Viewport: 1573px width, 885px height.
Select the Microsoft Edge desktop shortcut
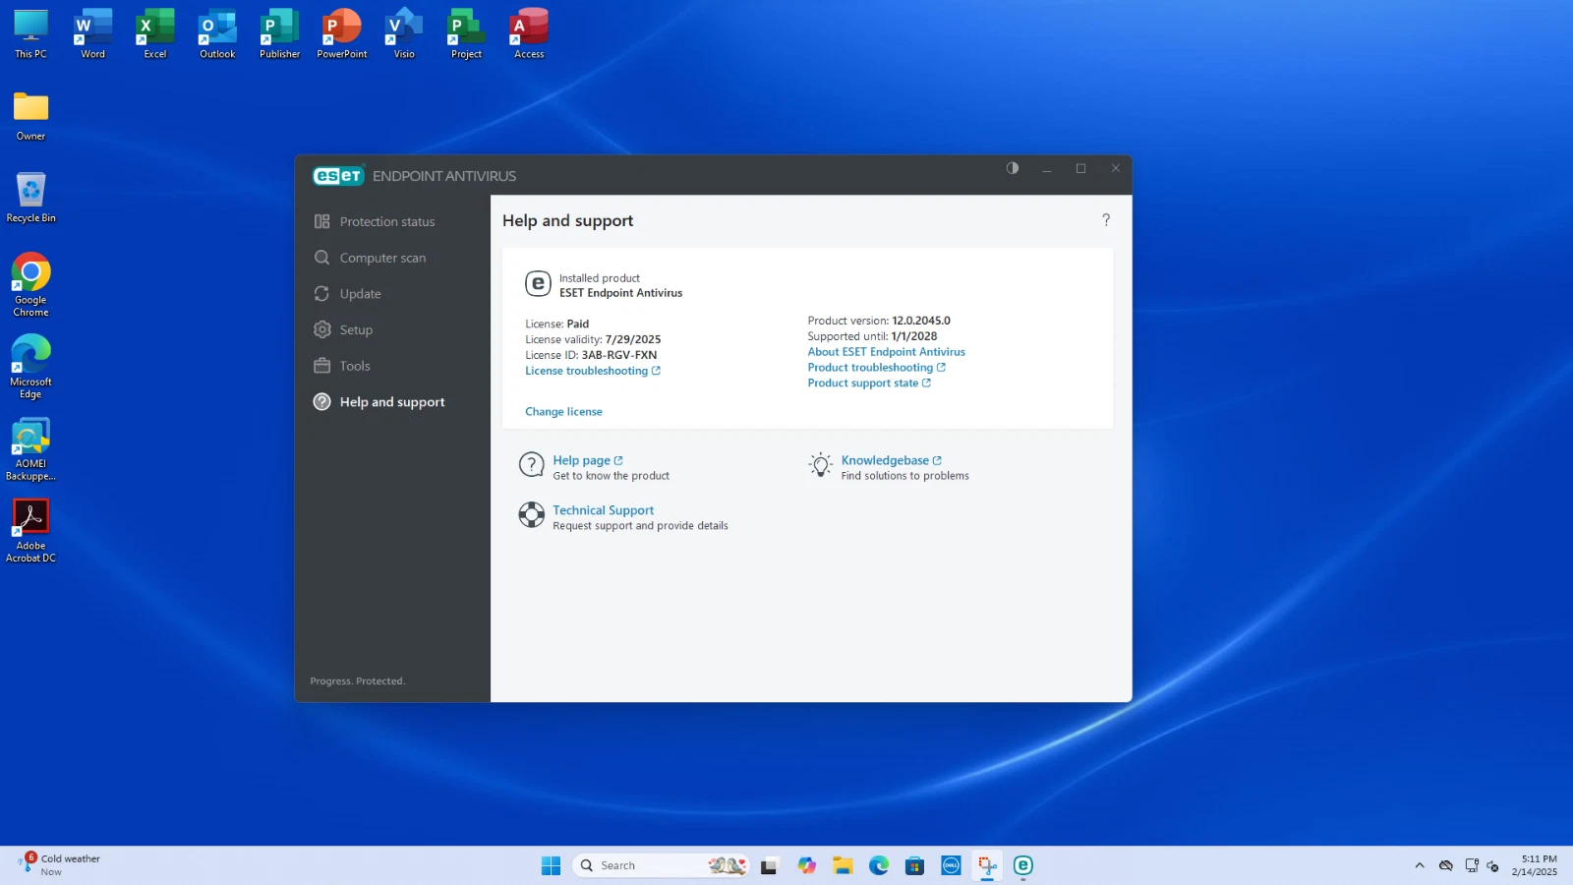pos(30,367)
